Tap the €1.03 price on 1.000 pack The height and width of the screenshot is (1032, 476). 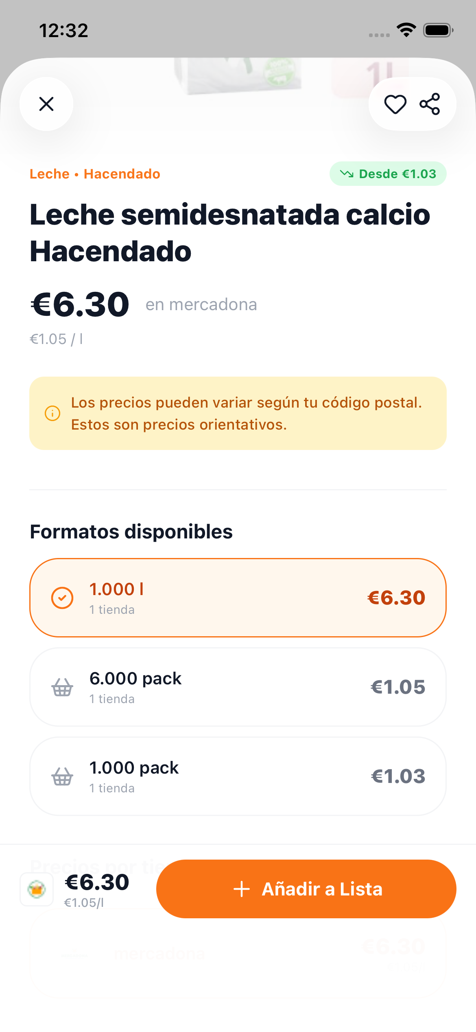point(398,776)
